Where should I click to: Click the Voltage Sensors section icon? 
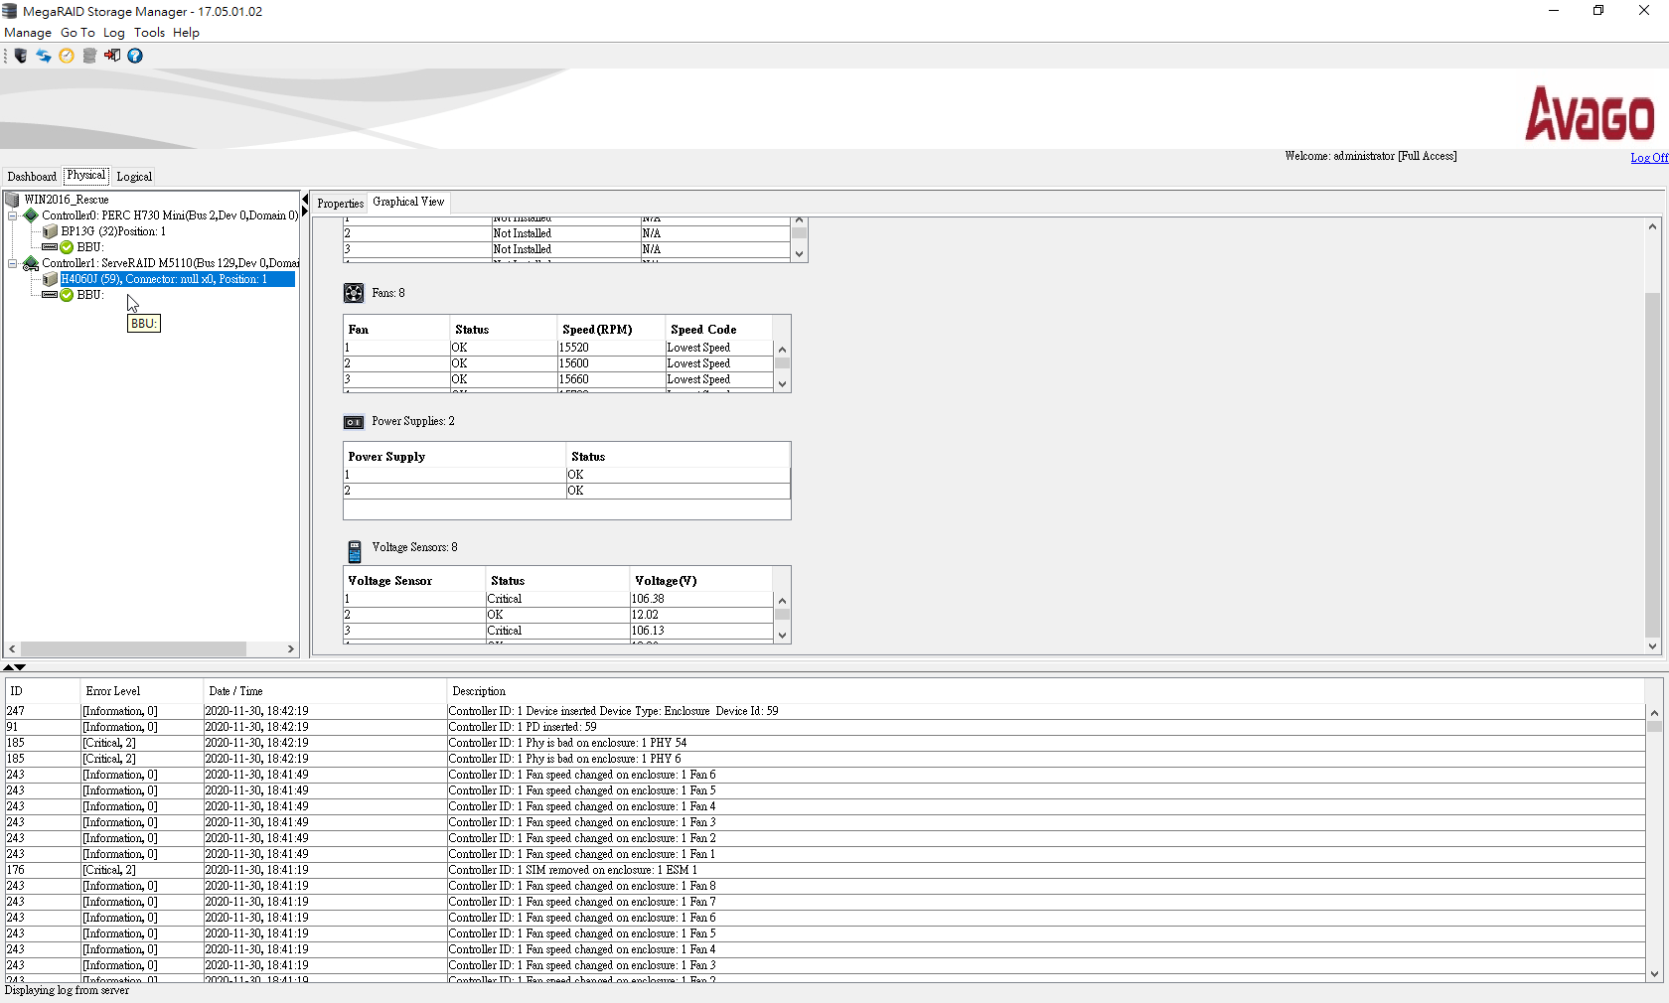[355, 552]
